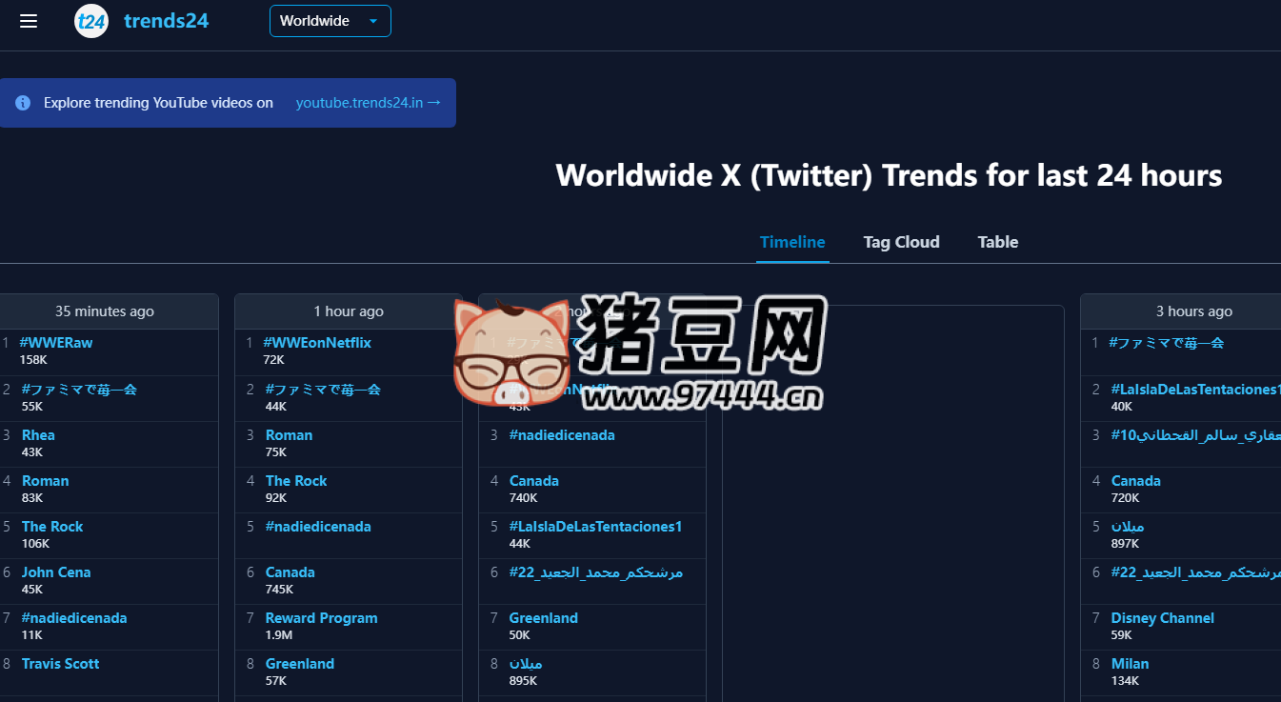Screen dimensions: 1281x702
Task: Open Roman trend with 75K
Action: click(x=289, y=435)
